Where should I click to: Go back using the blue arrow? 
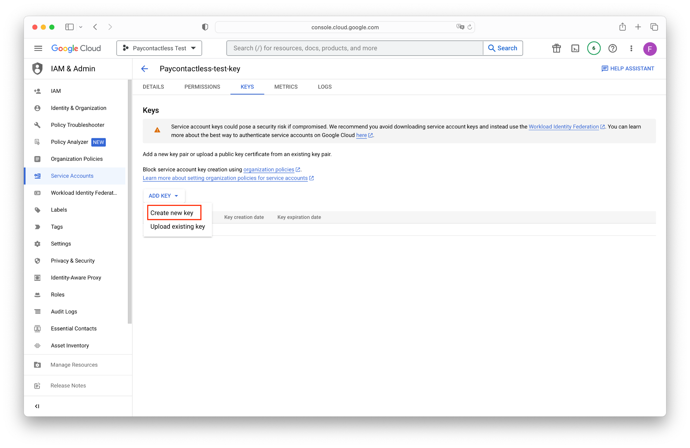(145, 69)
